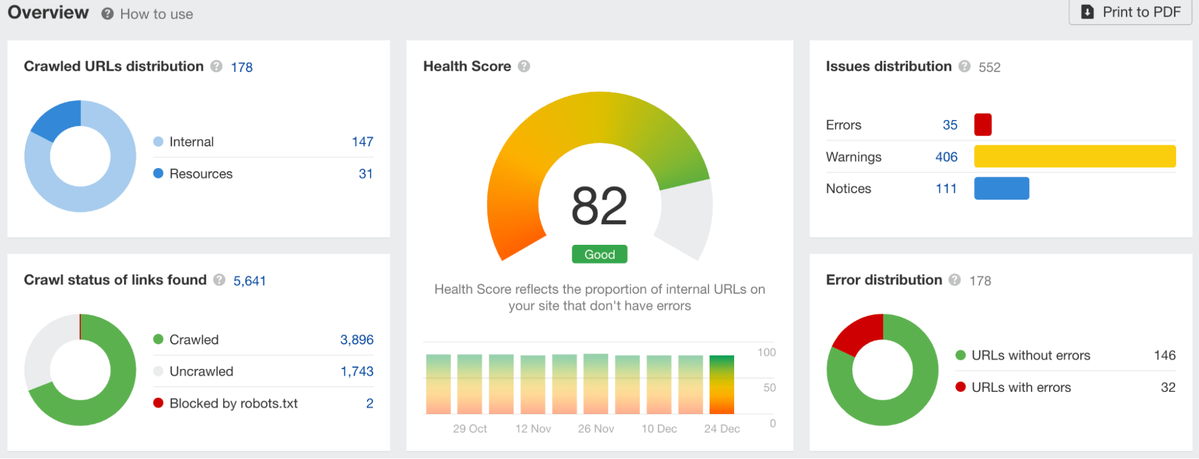Click help icon beside Crawl status of links found

(x=220, y=280)
